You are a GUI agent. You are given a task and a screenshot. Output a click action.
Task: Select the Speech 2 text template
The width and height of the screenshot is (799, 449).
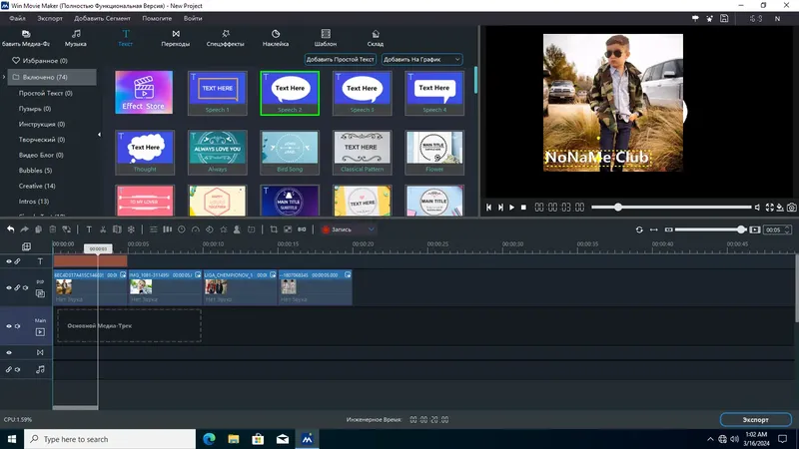tap(290, 93)
